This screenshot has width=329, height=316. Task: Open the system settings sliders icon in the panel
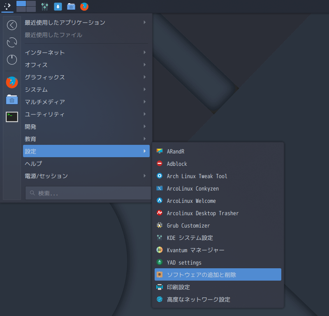(x=45, y=7)
